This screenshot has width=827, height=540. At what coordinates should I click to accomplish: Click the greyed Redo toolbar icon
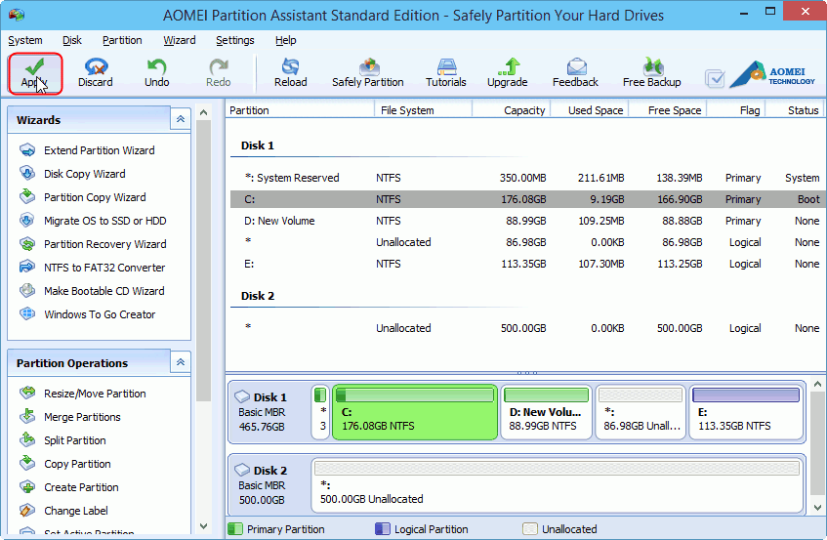tap(219, 73)
